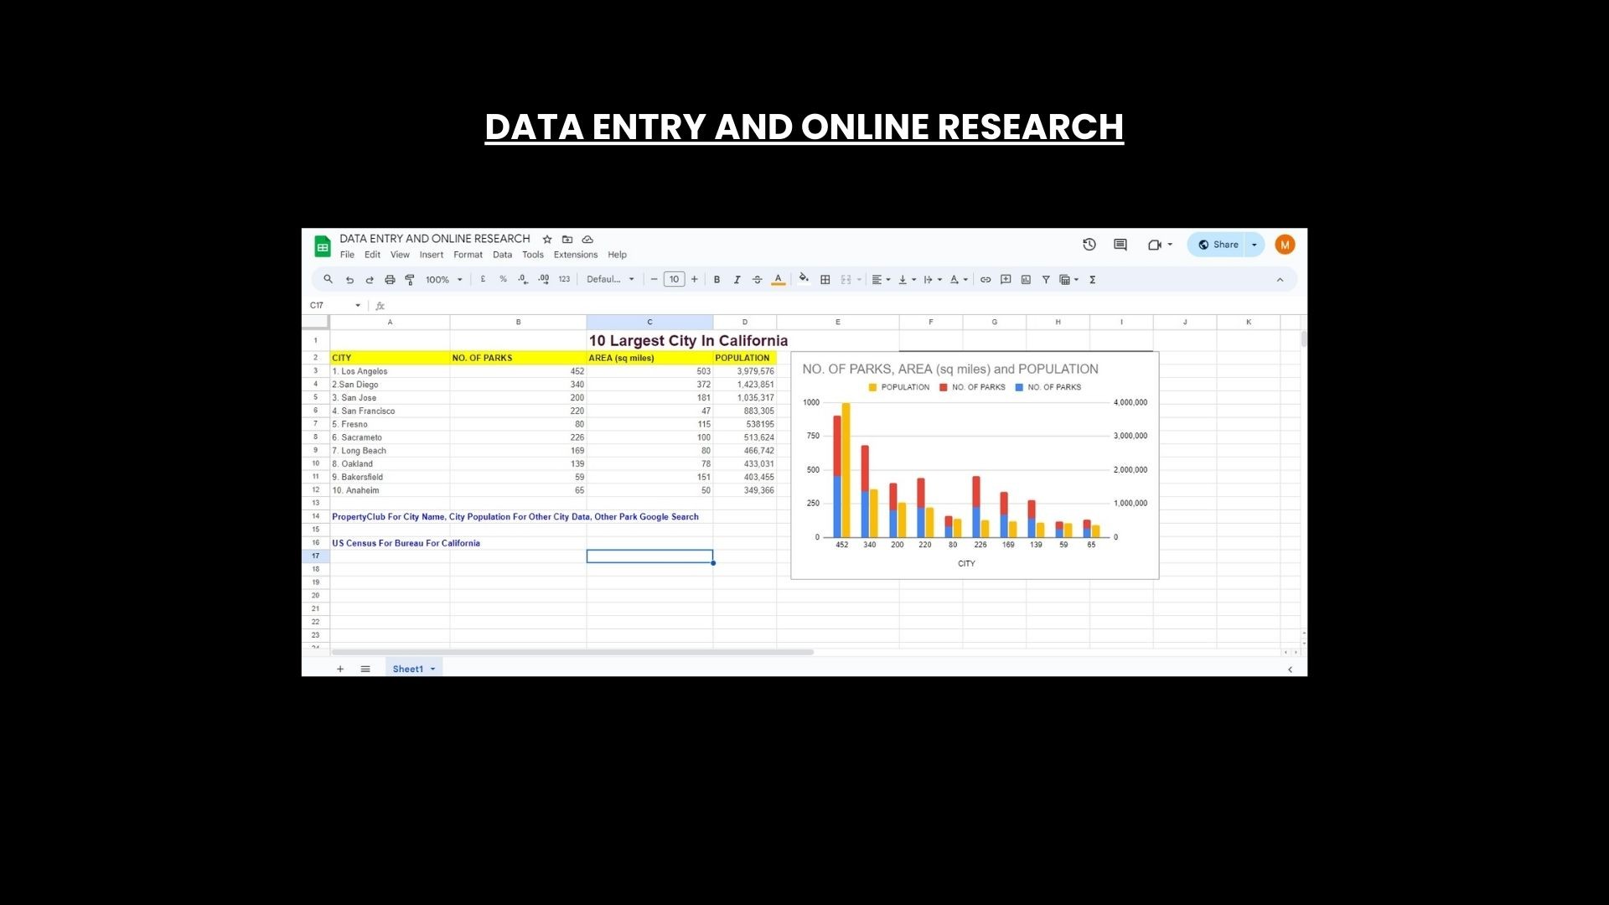Open the comments panel icon
Screen dimensions: 1609x905
pyautogui.click(x=1120, y=245)
